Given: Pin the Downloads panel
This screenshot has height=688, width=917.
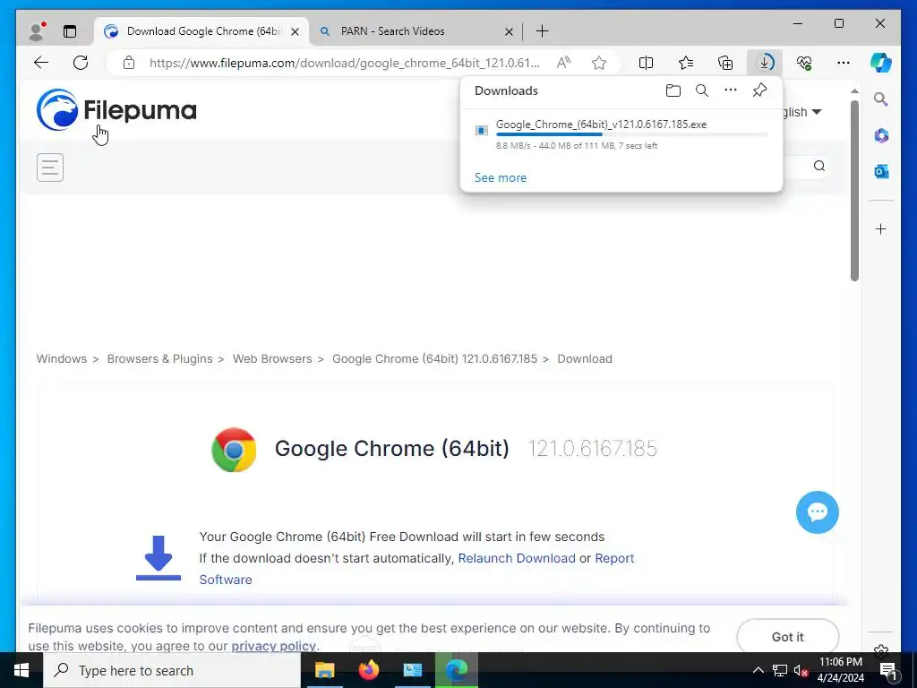Looking at the screenshot, I should click(759, 90).
